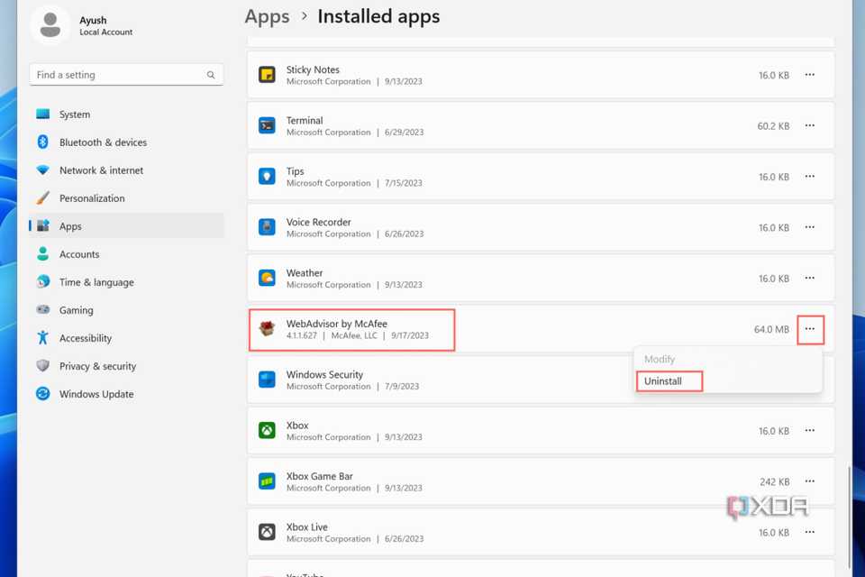Viewport: 865px width, 577px height.
Task: Open Privacy & security settings
Action: (x=126, y=366)
